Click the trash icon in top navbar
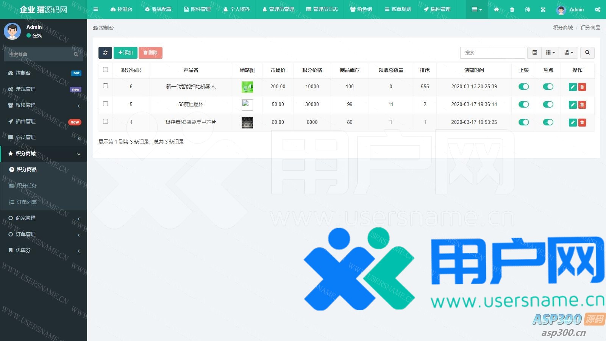606x341 pixels. [512, 9]
